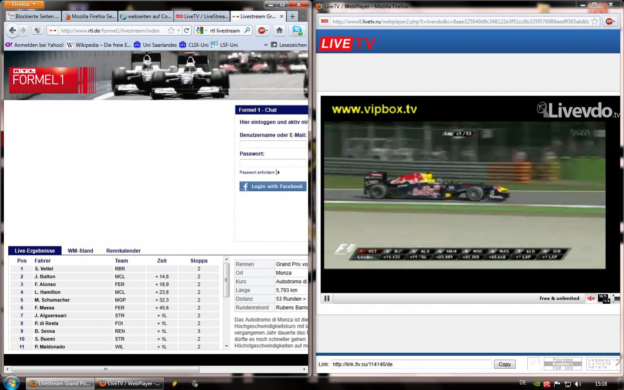Select the Live-Ergebnisse tab
The height and width of the screenshot is (390, 624).
(x=35, y=251)
